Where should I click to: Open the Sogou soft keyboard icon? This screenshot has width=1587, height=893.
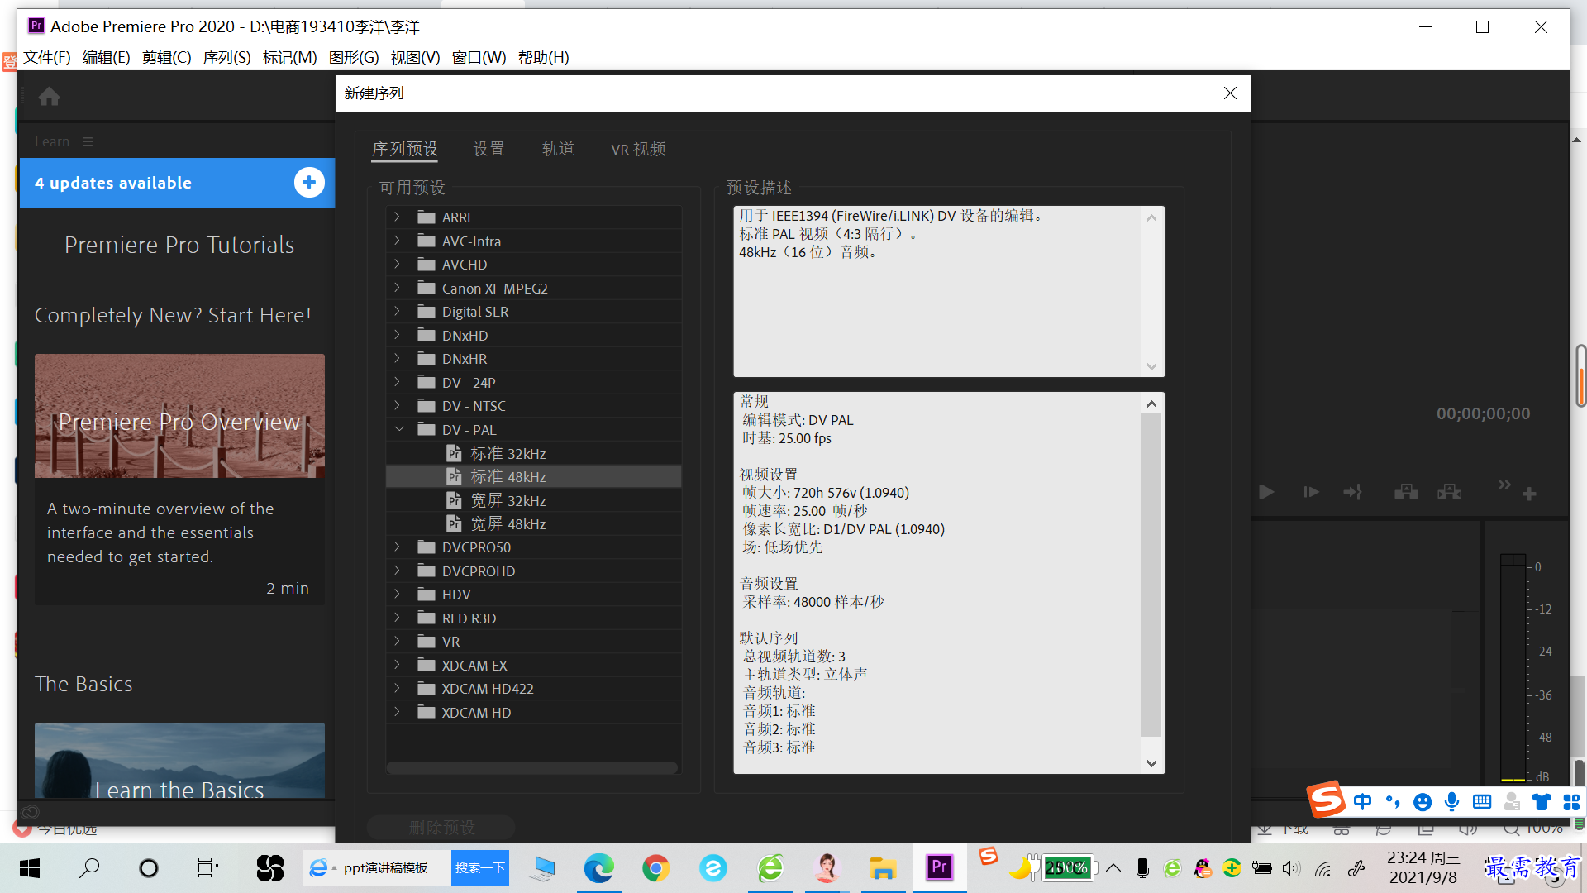coord(1482,801)
